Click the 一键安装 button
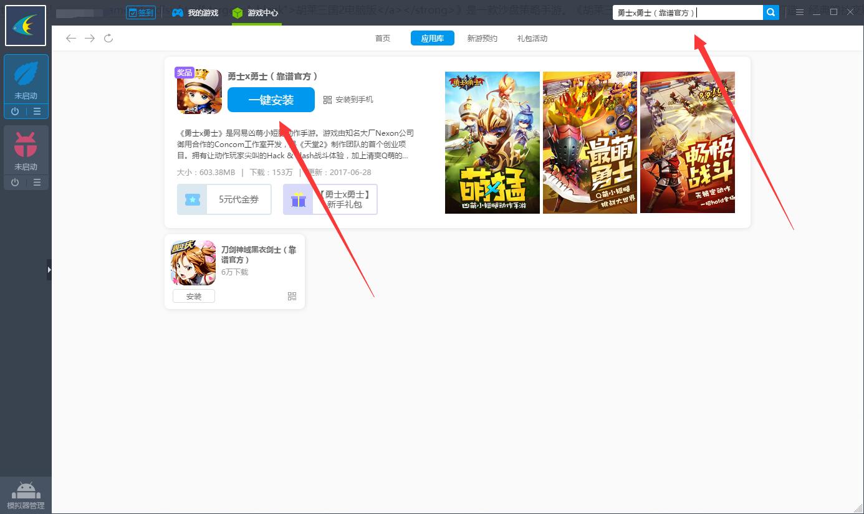 271,100
